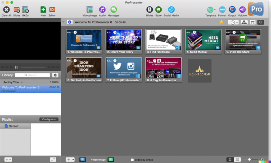Pause the preview playback
Image resolution: width=271 pixels, height=163 pixels.
click(16, 67)
